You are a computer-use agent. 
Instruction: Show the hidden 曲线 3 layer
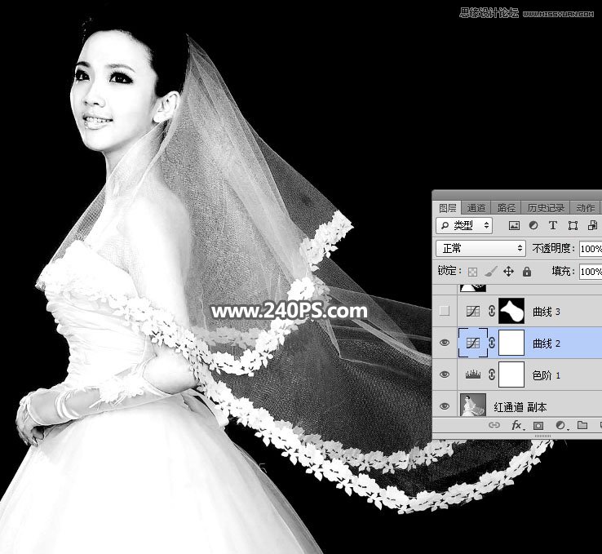click(445, 311)
